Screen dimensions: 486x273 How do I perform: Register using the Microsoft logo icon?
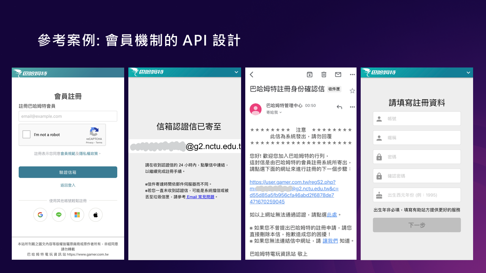click(77, 215)
